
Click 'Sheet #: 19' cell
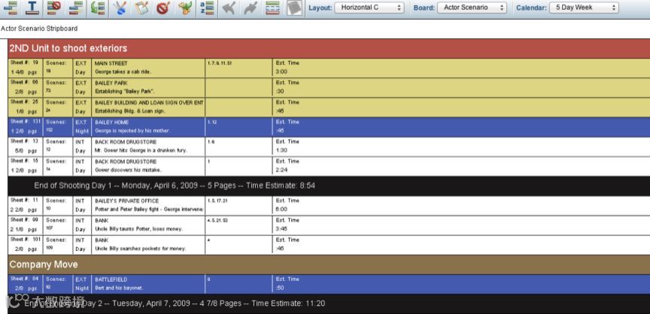pos(26,68)
